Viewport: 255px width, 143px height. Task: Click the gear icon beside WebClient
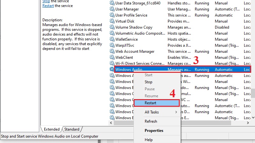click(x=112, y=58)
